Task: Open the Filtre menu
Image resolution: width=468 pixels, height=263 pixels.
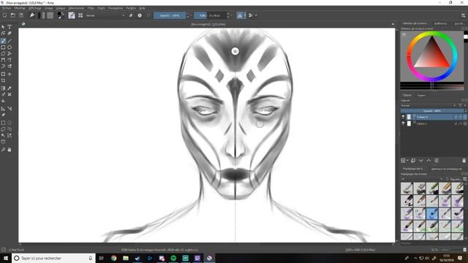Action: tap(91, 8)
